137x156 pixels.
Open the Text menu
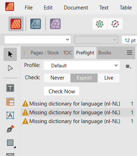coord(104,8)
